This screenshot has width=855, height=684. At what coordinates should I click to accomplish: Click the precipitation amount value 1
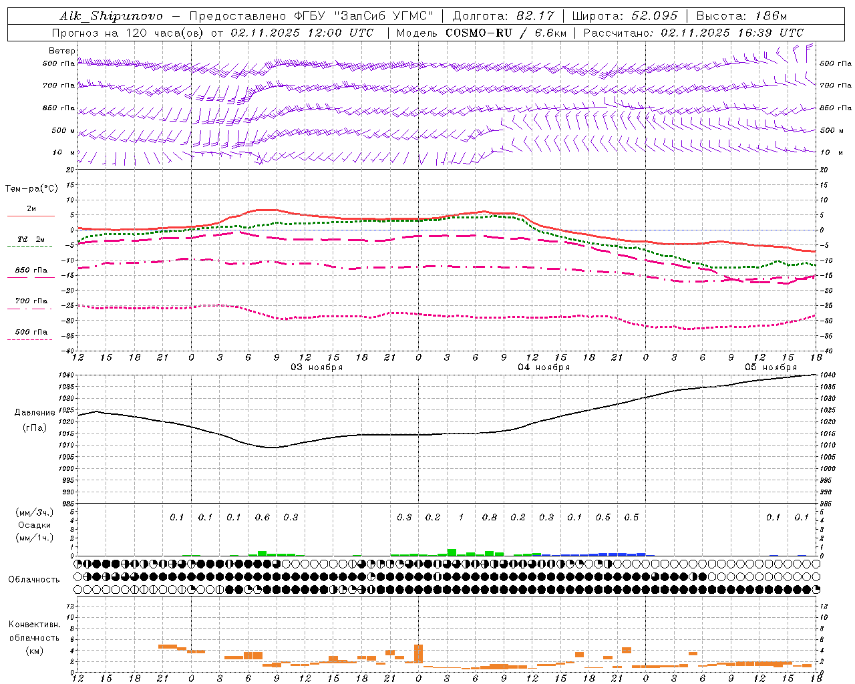tap(461, 517)
